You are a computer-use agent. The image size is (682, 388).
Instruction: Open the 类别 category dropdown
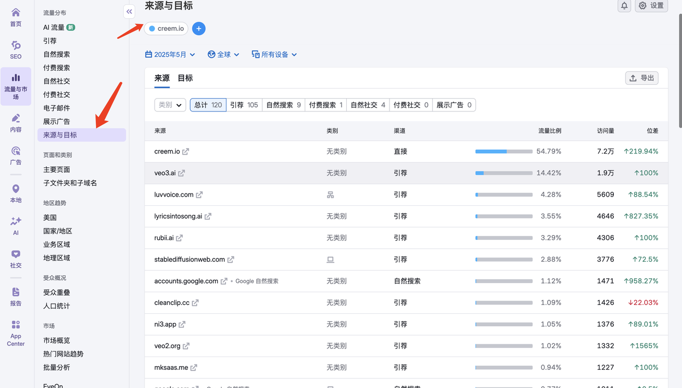pyautogui.click(x=170, y=105)
